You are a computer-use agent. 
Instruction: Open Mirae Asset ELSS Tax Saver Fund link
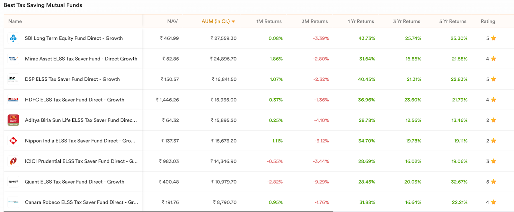point(81,59)
